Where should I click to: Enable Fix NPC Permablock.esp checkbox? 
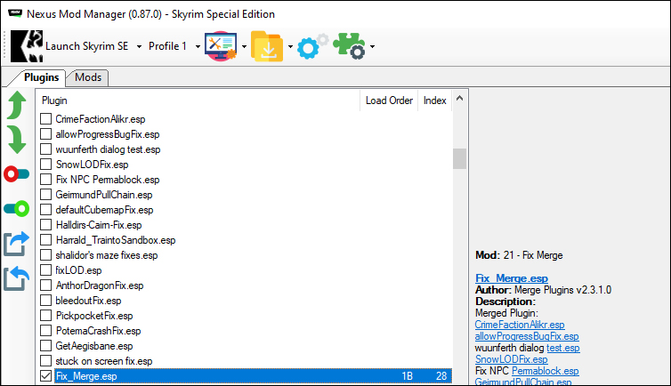[x=45, y=179]
